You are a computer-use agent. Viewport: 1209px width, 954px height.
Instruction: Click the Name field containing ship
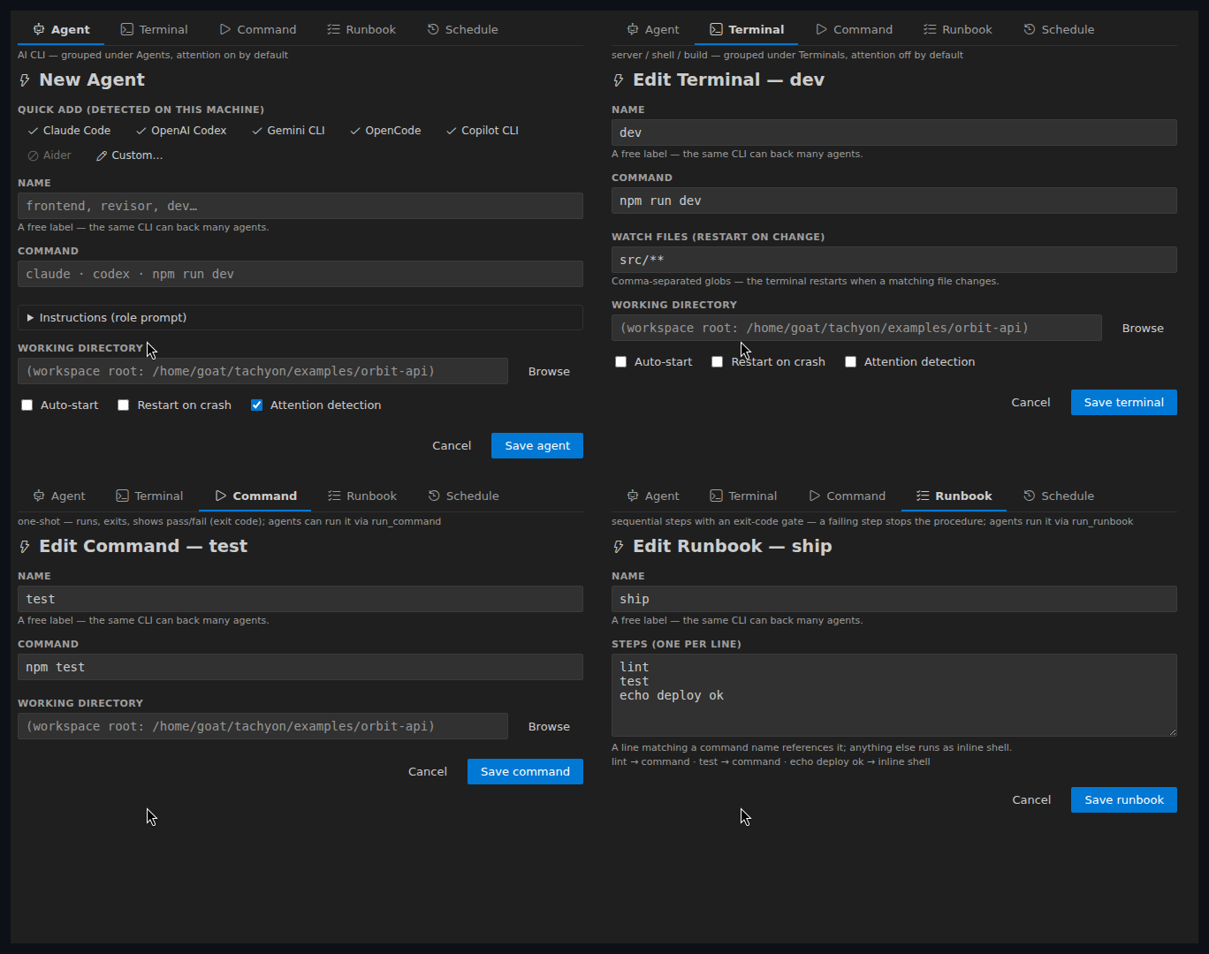pyautogui.click(x=894, y=599)
